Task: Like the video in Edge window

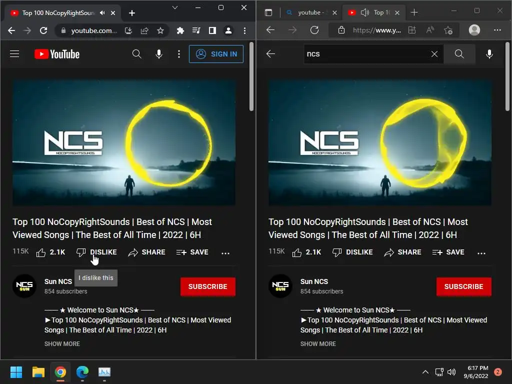Action: tap(306, 252)
